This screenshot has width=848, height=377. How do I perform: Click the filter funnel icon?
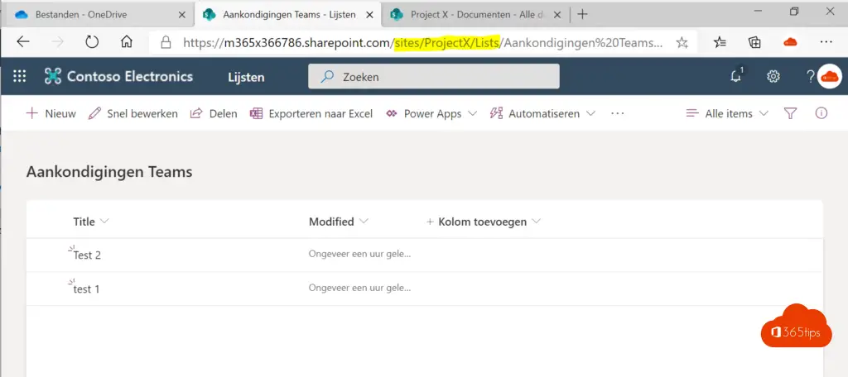(790, 113)
